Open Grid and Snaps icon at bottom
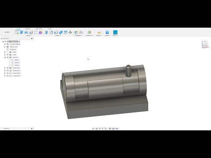The height and width of the screenshot is (158, 211). 113,129
